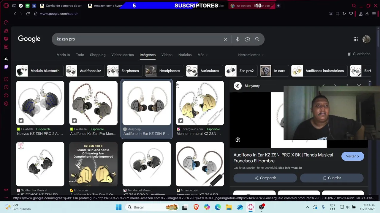Save image with the Guardar button
Screen dimensions: 380x213
[332, 178]
